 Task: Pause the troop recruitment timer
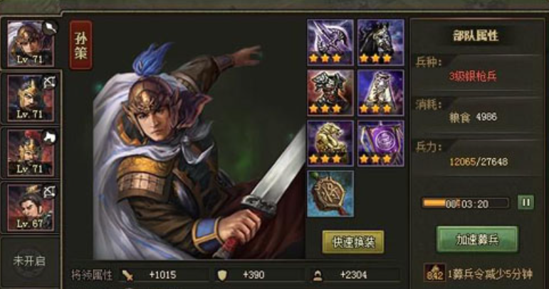(526, 202)
